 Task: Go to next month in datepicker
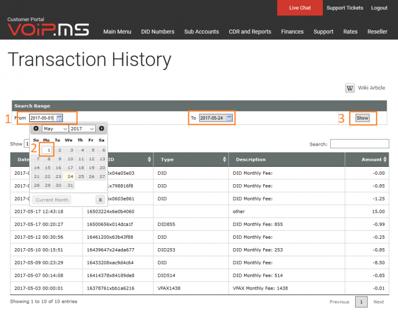pyautogui.click(x=102, y=129)
